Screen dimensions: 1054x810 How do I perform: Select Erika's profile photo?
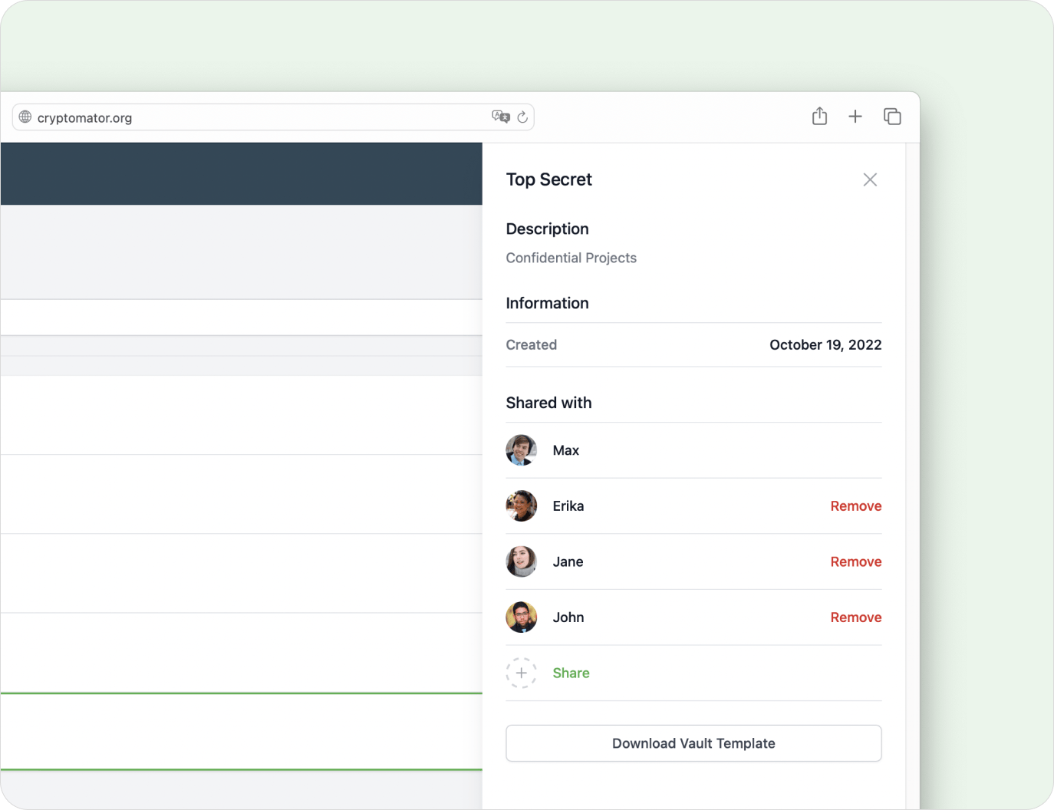pyautogui.click(x=521, y=506)
